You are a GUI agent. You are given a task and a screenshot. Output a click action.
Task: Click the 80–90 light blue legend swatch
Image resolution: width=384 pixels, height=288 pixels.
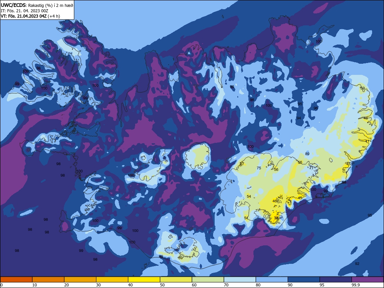(272, 280)
